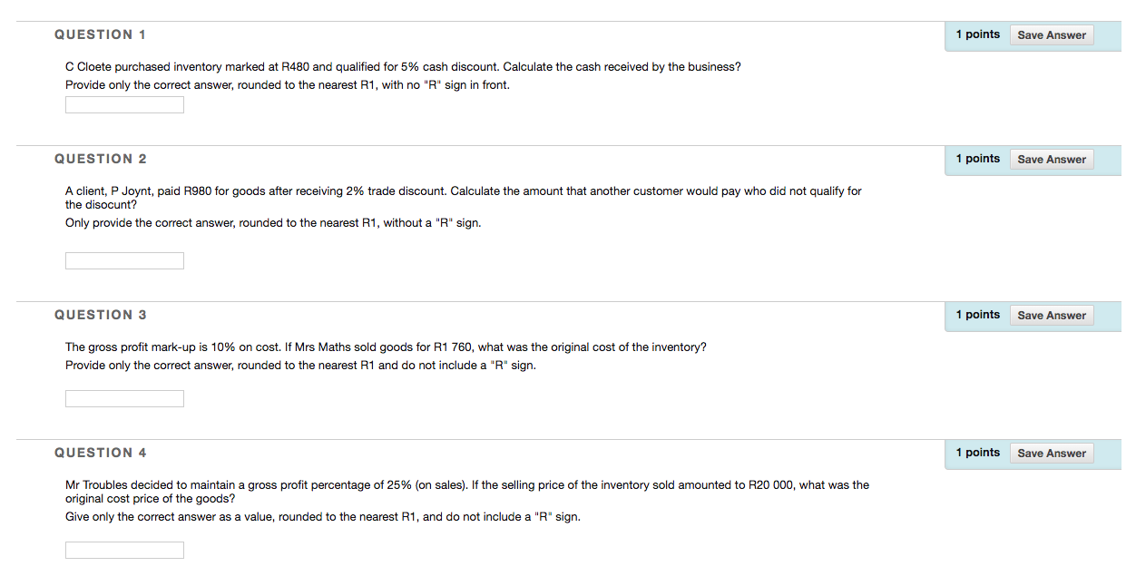Click the 1 points label beside Question 4
Viewport: 1136px width, 586px height.
pyautogui.click(x=977, y=452)
